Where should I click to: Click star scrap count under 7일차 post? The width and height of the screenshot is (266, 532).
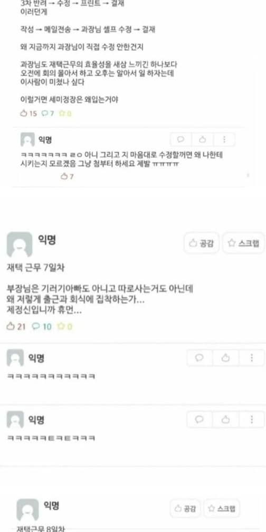(x=65, y=326)
